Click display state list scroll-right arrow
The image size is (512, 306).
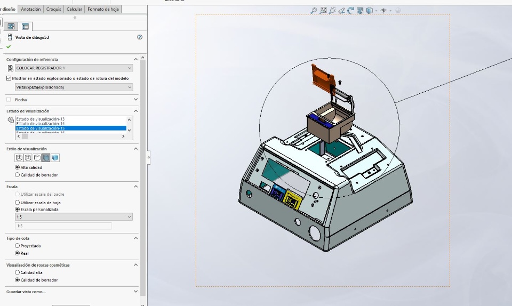(x=123, y=136)
